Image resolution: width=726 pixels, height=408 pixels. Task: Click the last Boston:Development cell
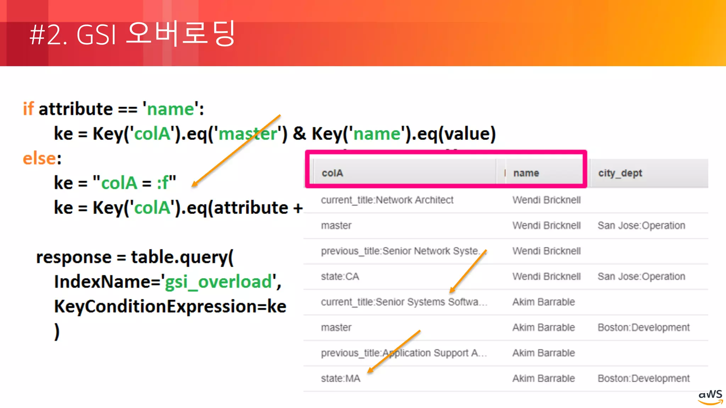(x=643, y=379)
